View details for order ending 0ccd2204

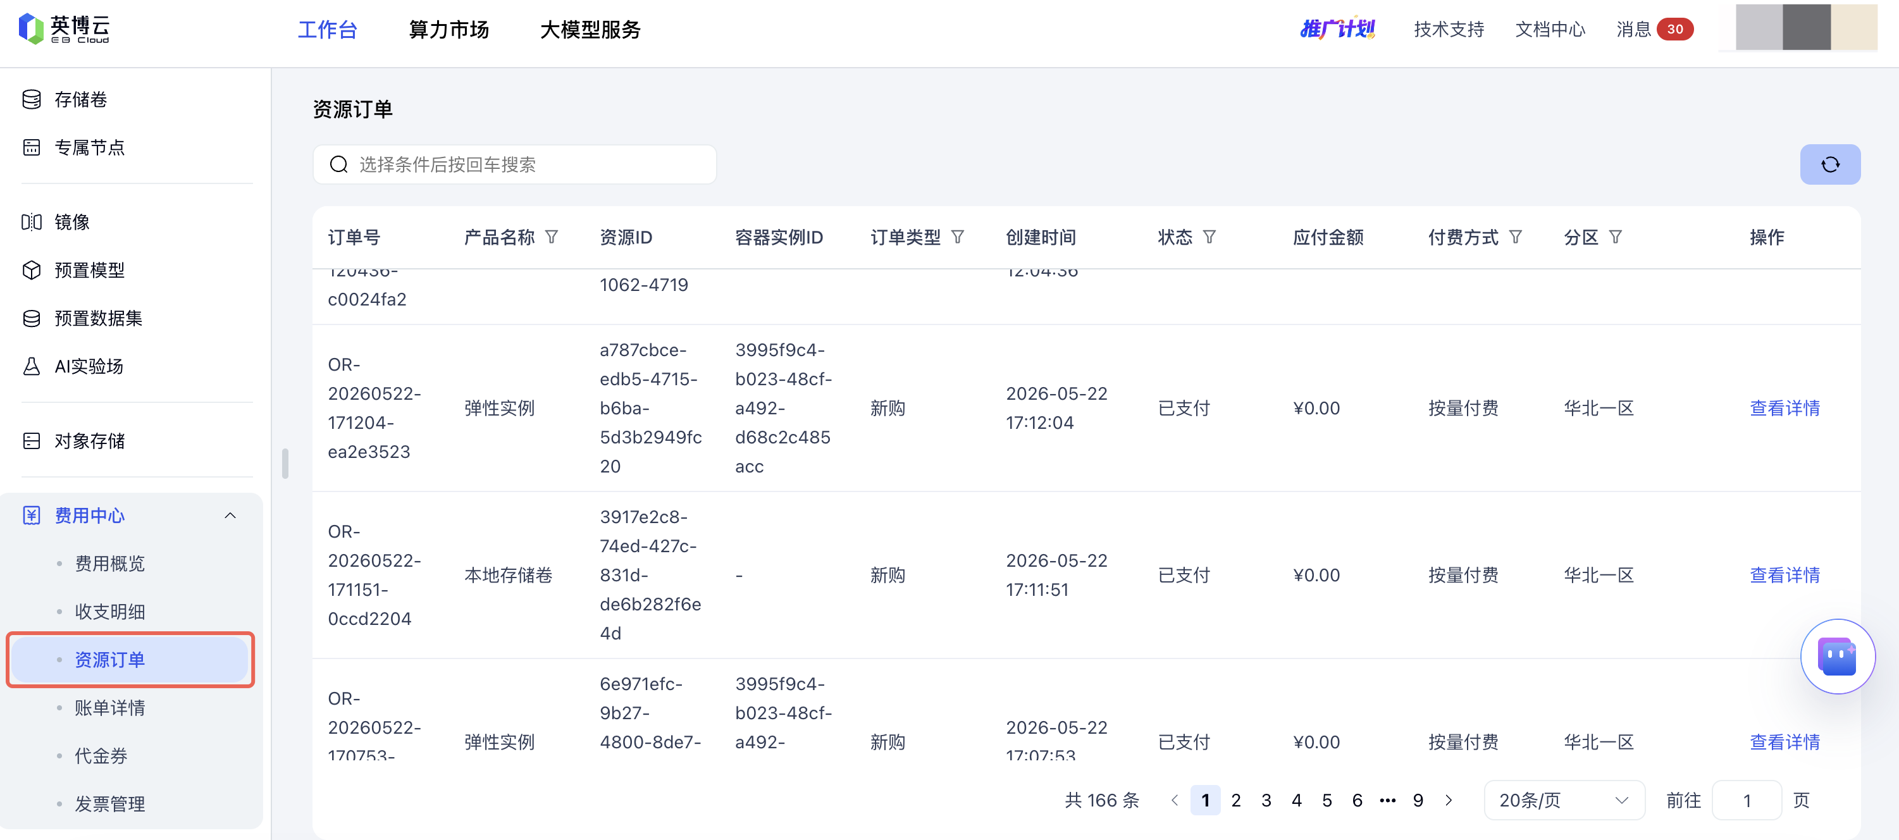pyautogui.click(x=1784, y=575)
